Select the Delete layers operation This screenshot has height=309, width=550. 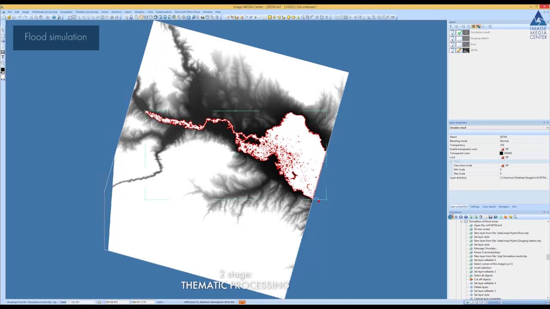pos(481,287)
